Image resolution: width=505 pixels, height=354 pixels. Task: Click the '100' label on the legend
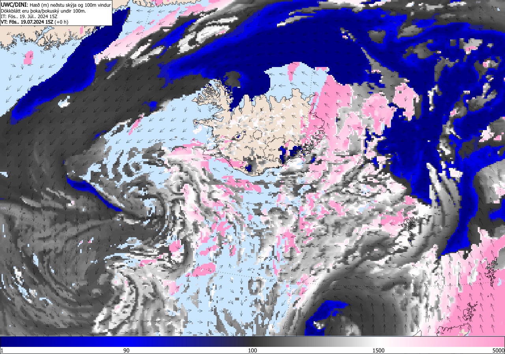tap(252, 350)
